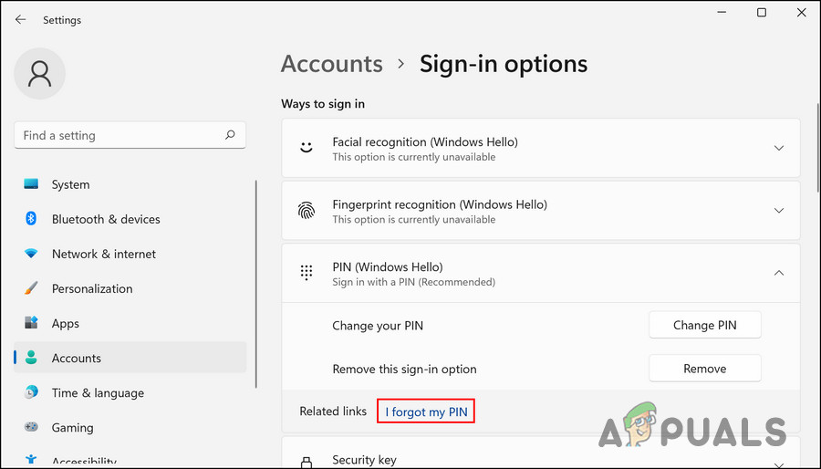The height and width of the screenshot is (469, 821).
Task: Click the Security key row label
Action: click(x=364, y=460)
